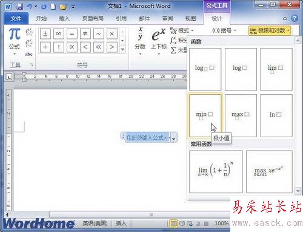303x232 pixels.
Task: Click scroll down arrow in function gallery
Action: click(298, 191)
